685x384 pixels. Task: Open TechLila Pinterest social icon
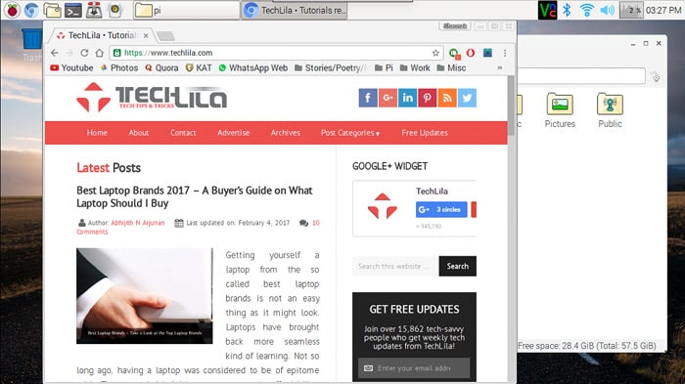[x=428, y=98]
